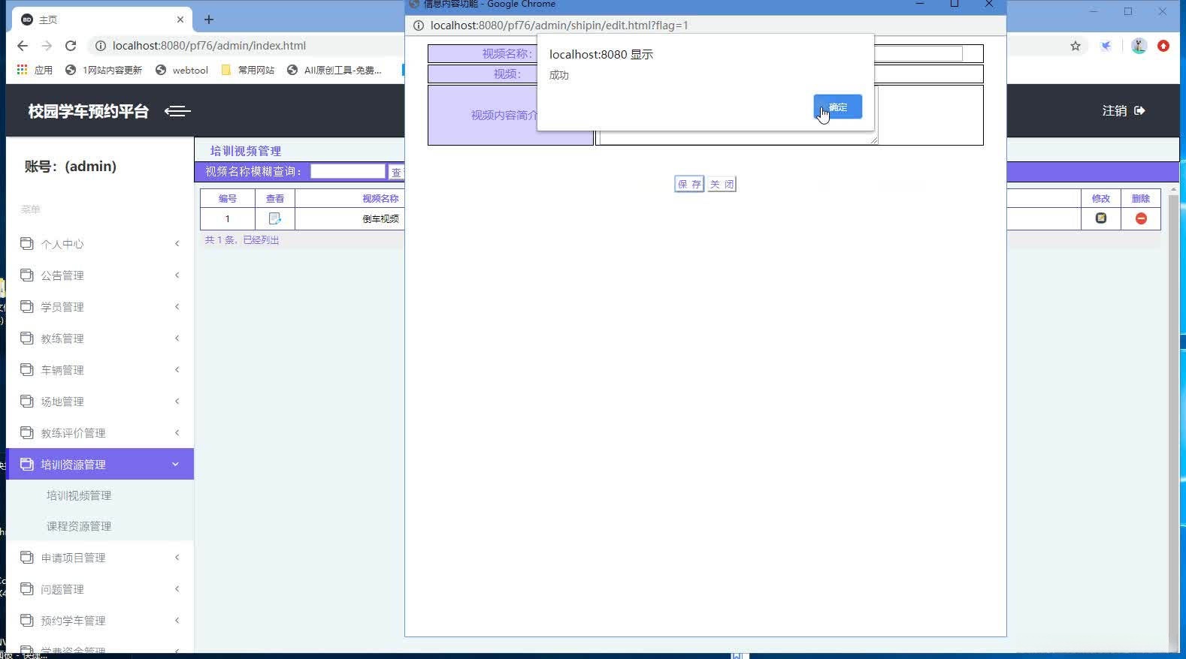Click the 确定 button in the alert
The height and width of the screenshot is (659, 1186).
[837, 107]
